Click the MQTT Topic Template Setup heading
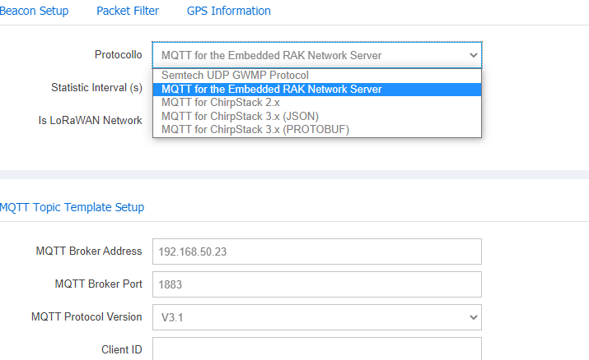The height and width of the screenshot is (360, 589). tap(72, 207)
